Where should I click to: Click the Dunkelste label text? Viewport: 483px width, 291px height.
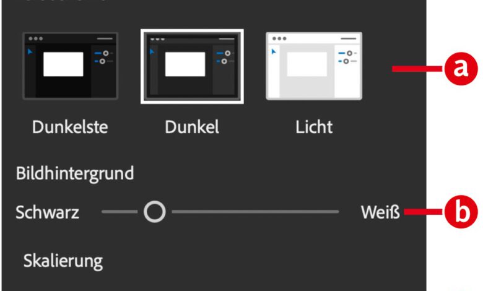pos(70,127)
